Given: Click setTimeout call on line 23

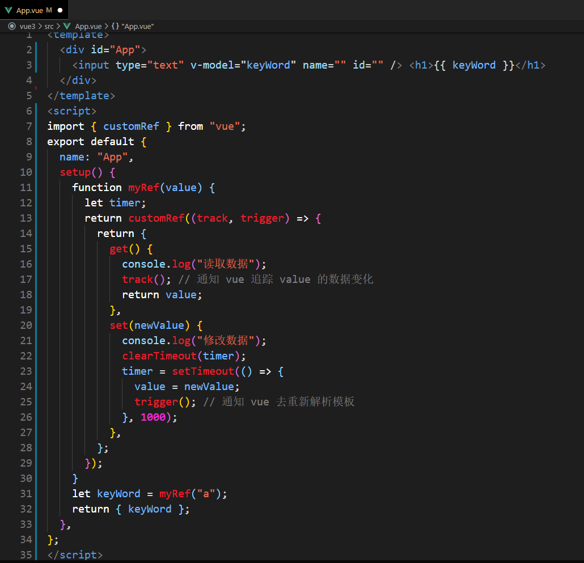Looking at the screenshot, I should click(x=203, y=371).
